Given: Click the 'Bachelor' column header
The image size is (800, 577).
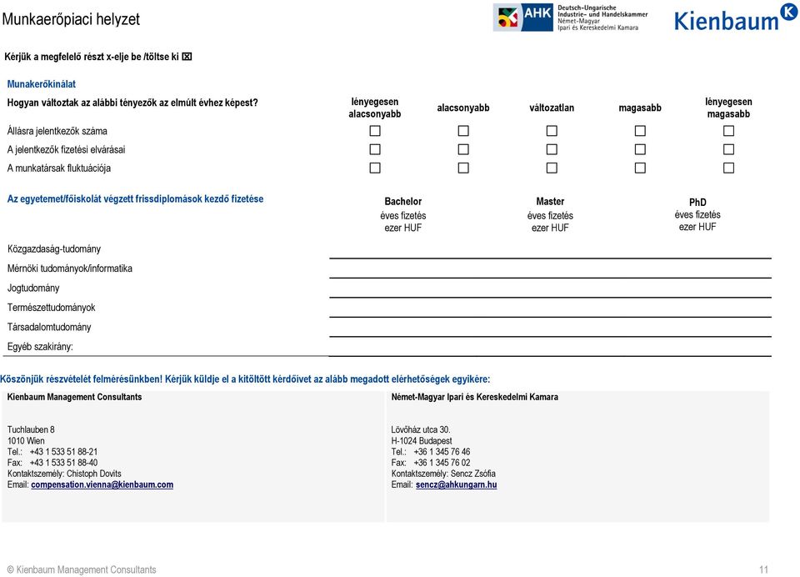Looking at the screenshot, I should [x=403, y=201].
